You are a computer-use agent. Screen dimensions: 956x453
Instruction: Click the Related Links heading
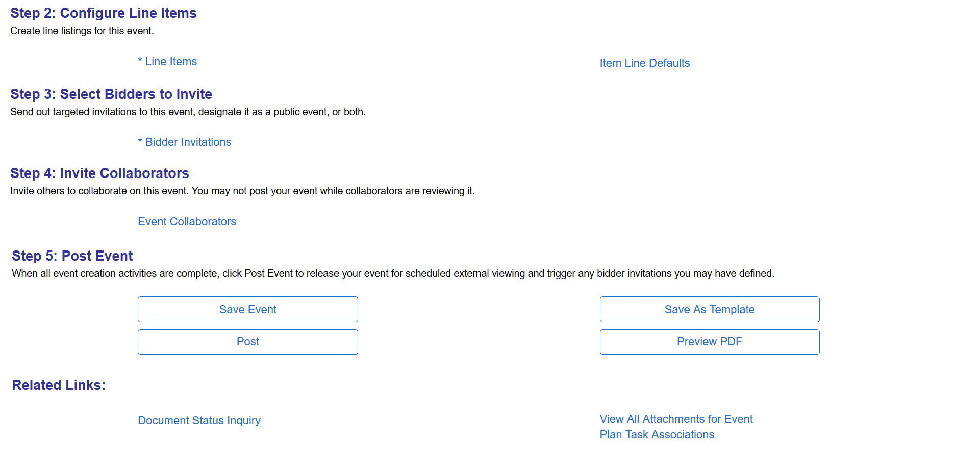(59, 385)
